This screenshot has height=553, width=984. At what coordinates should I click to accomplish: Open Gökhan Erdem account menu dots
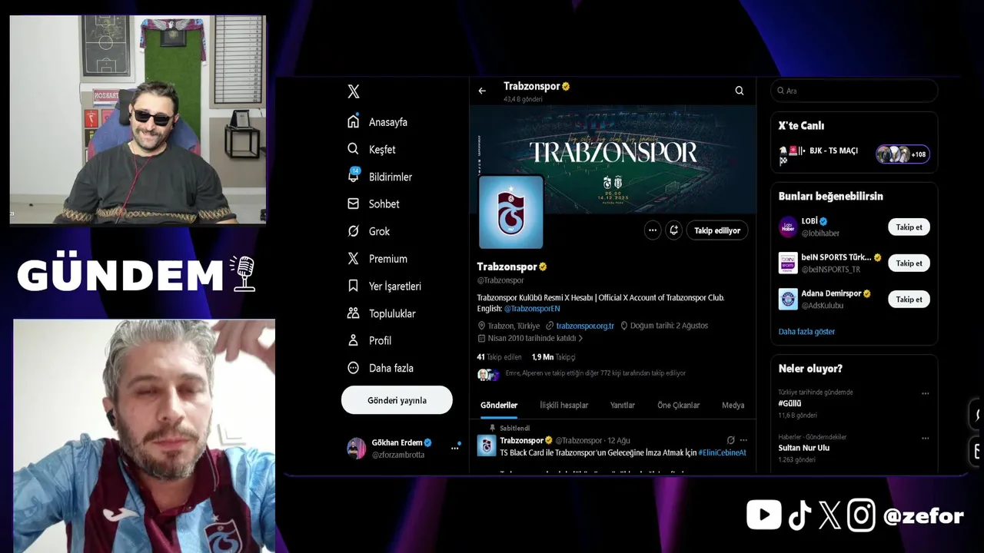pyautogui.click(x=454, y=449)
